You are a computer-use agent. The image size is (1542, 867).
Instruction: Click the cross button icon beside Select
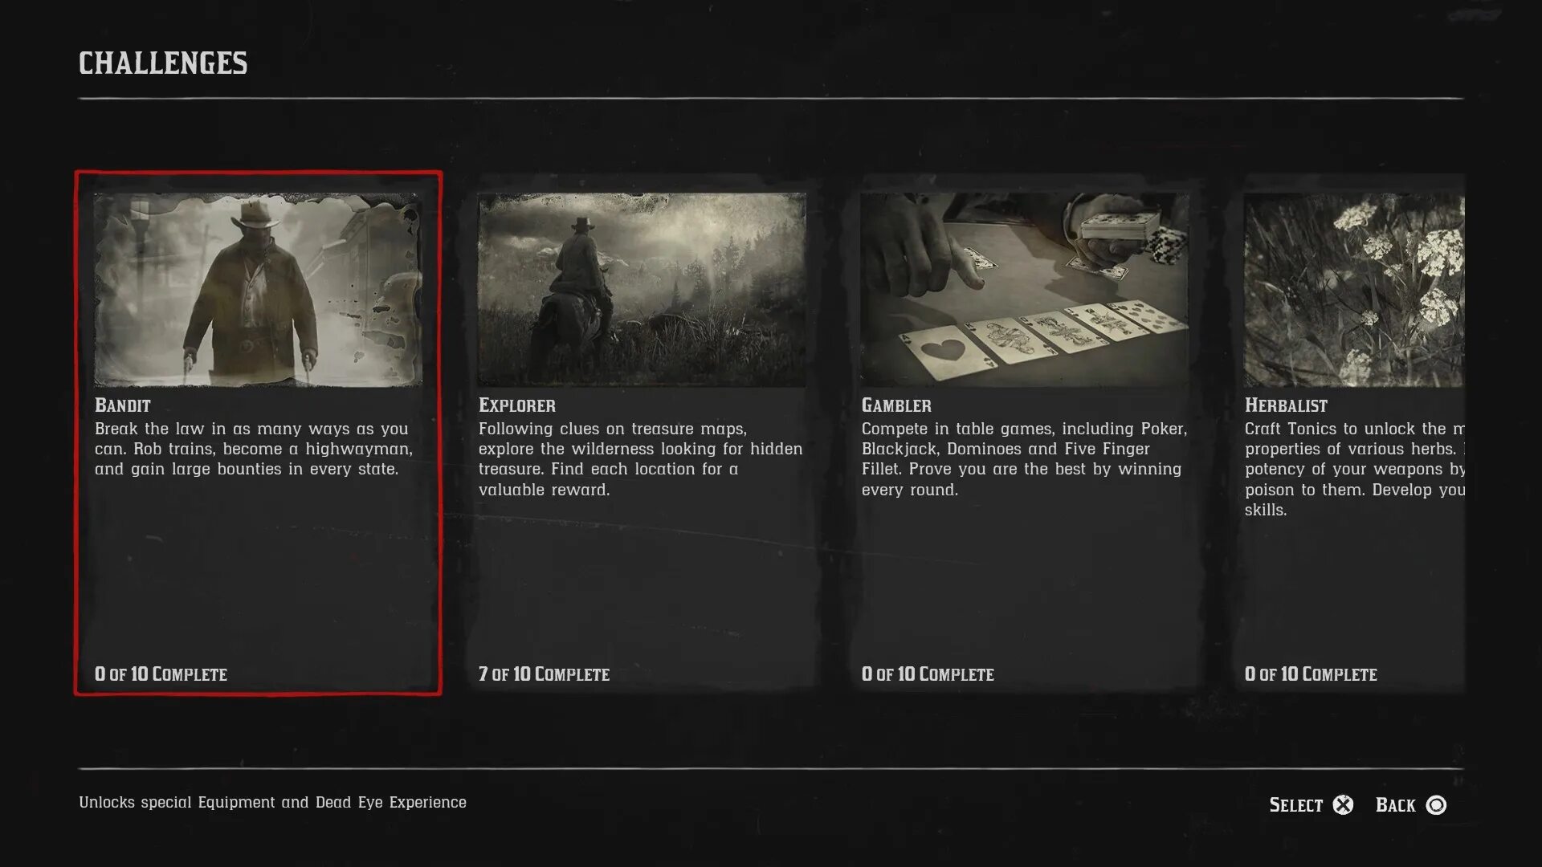1343,804
